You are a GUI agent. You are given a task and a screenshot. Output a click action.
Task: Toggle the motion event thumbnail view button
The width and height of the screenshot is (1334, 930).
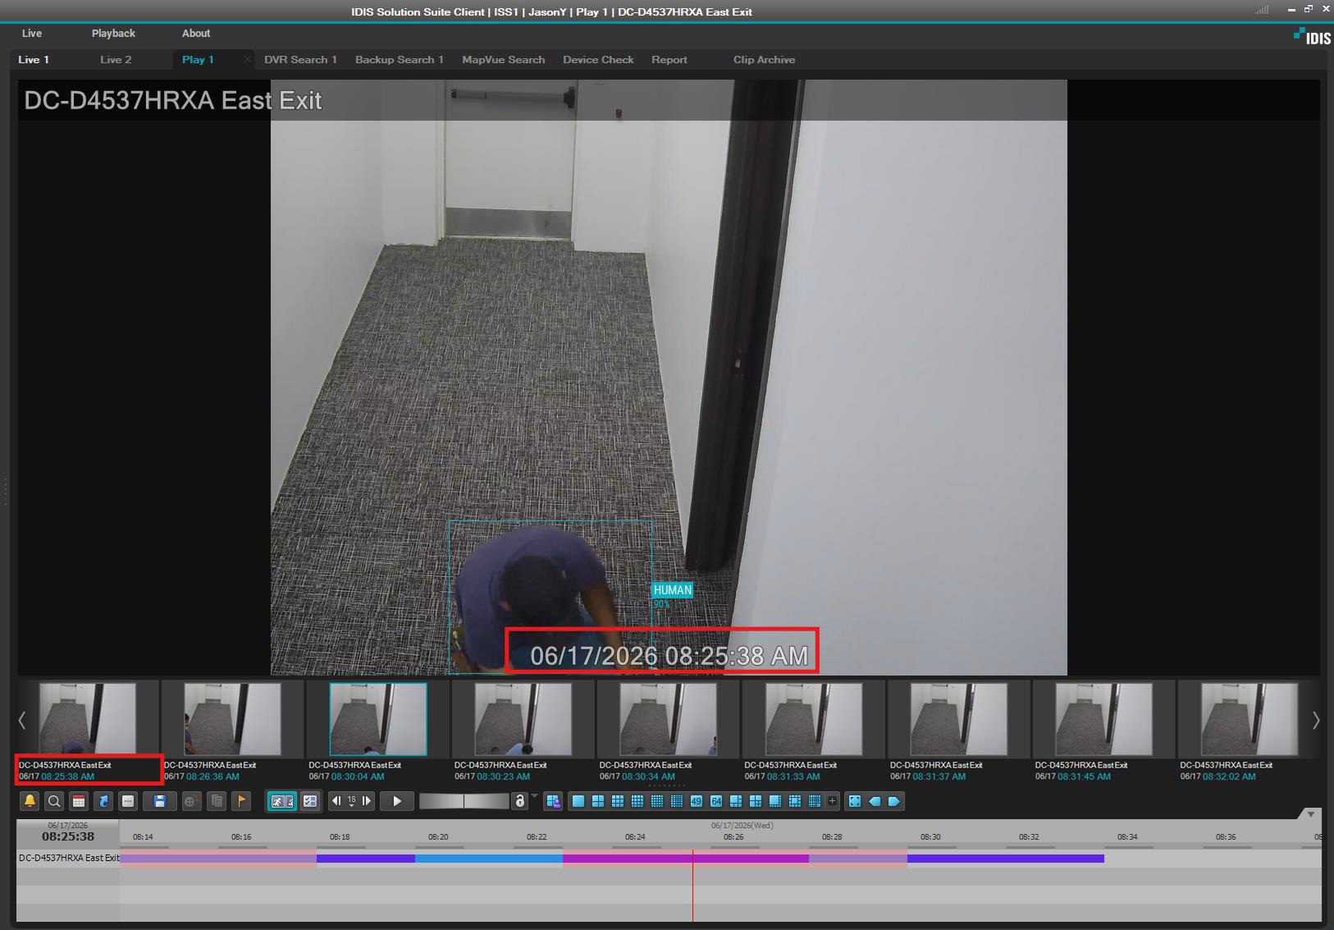282,801
